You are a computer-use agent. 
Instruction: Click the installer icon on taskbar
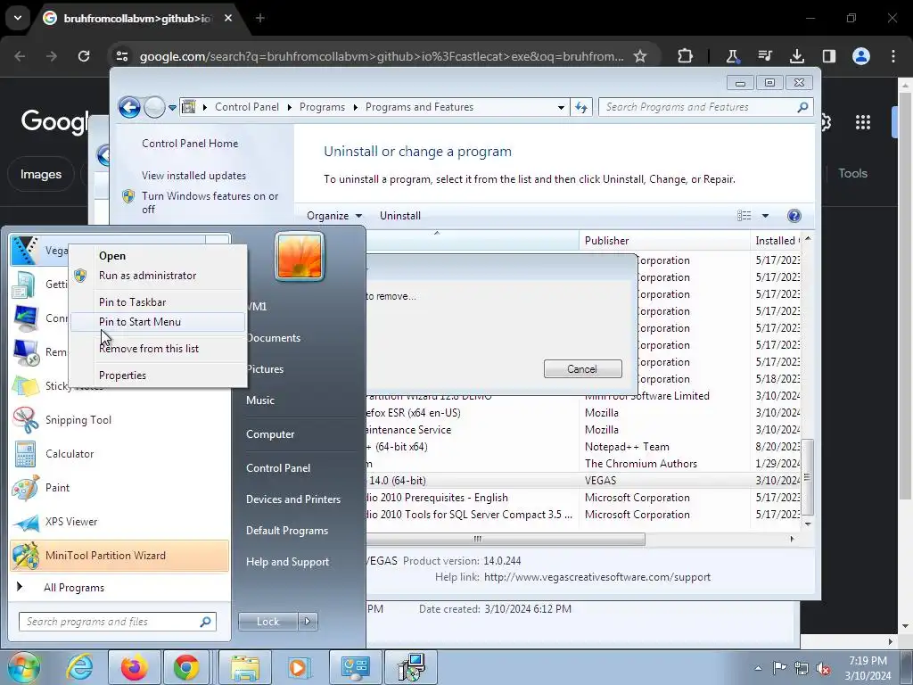pyautogui.click(x=411, y=667)
